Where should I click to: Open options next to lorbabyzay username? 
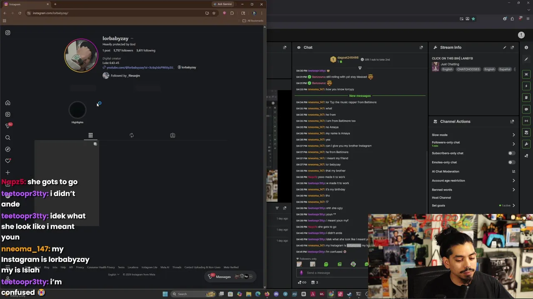click(132, 39)
